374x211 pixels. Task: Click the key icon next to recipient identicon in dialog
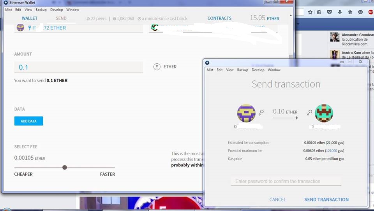point(309,112)
